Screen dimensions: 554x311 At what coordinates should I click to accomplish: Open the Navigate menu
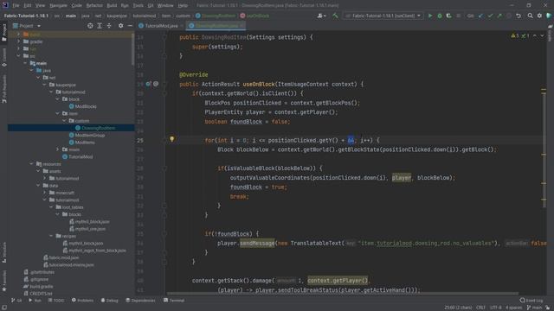[58, 5]
